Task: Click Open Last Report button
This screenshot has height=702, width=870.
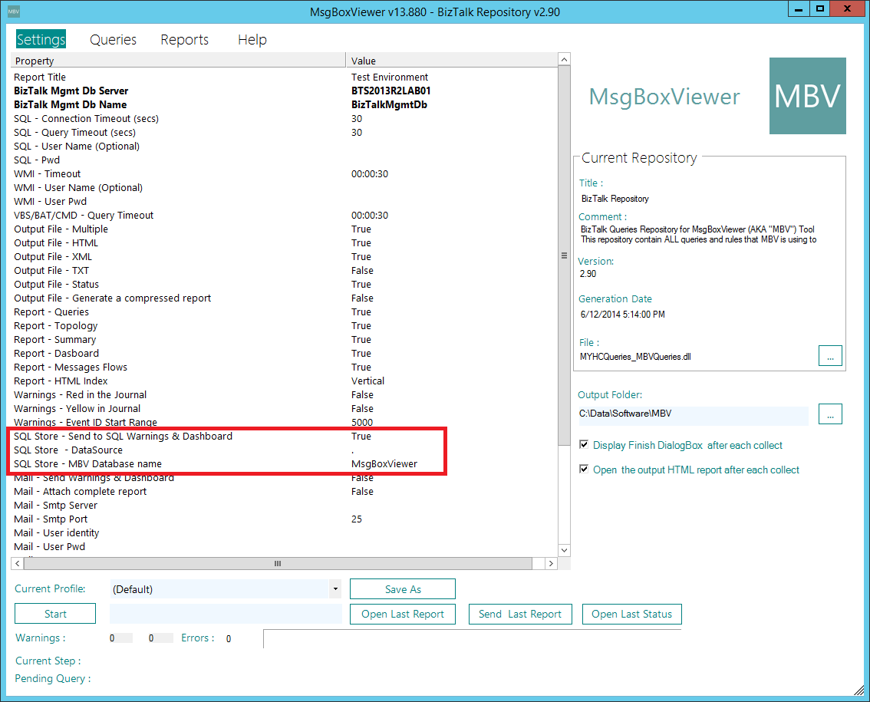Action: coord(403,614)
